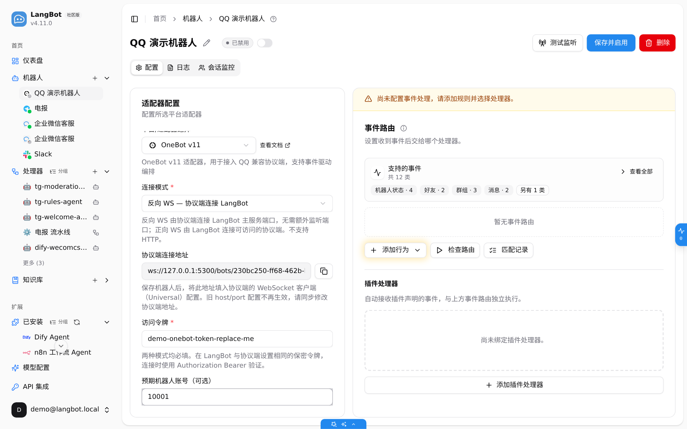Select the 电报 bot in sidebar

click(x=61, y=109)
